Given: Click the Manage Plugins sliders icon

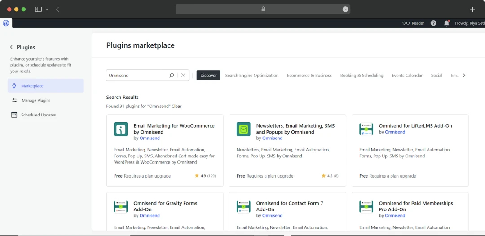Looking at the screenshot, I should pyautogui.click(x=14, y=100).
